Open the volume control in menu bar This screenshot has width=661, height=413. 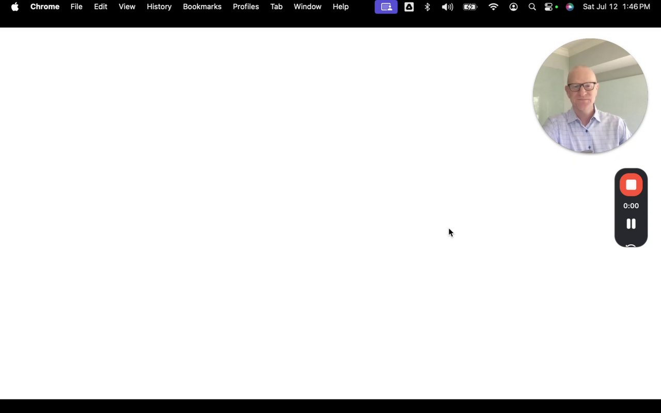[x=448, y=7]
